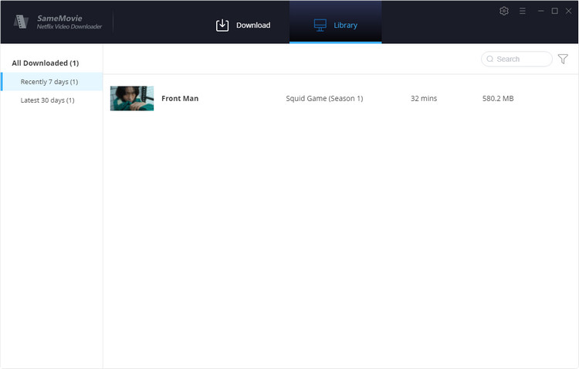579x369 pixels.
Task: Select Recently 7 days (1) filter
Action: pyautogui.click(x=52, y=82)
